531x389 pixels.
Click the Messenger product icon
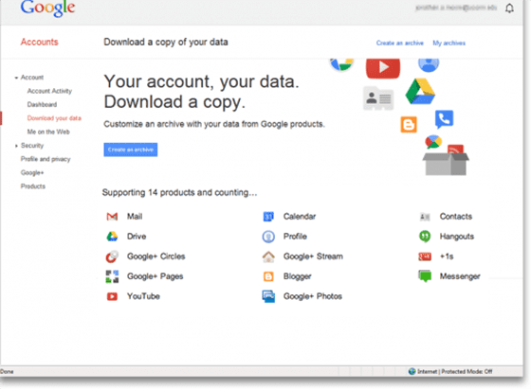coord(425,275)
